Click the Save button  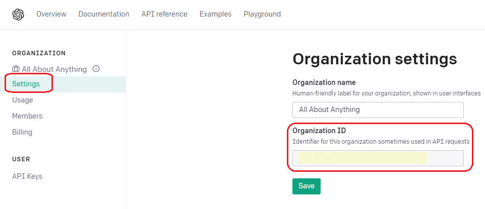[307, 186]
